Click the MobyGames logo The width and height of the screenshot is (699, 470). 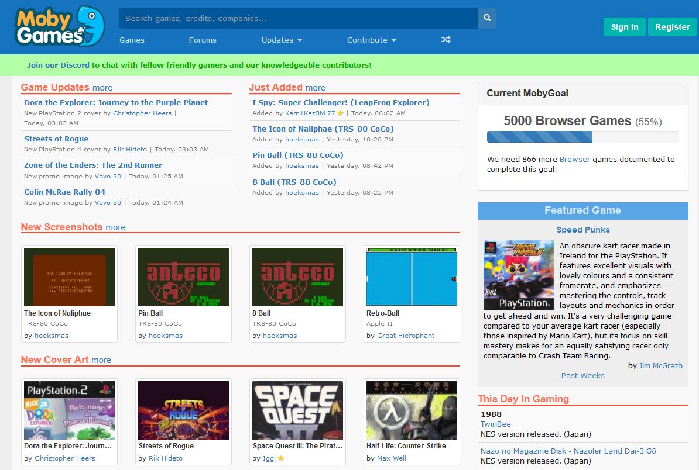(59, 27)
